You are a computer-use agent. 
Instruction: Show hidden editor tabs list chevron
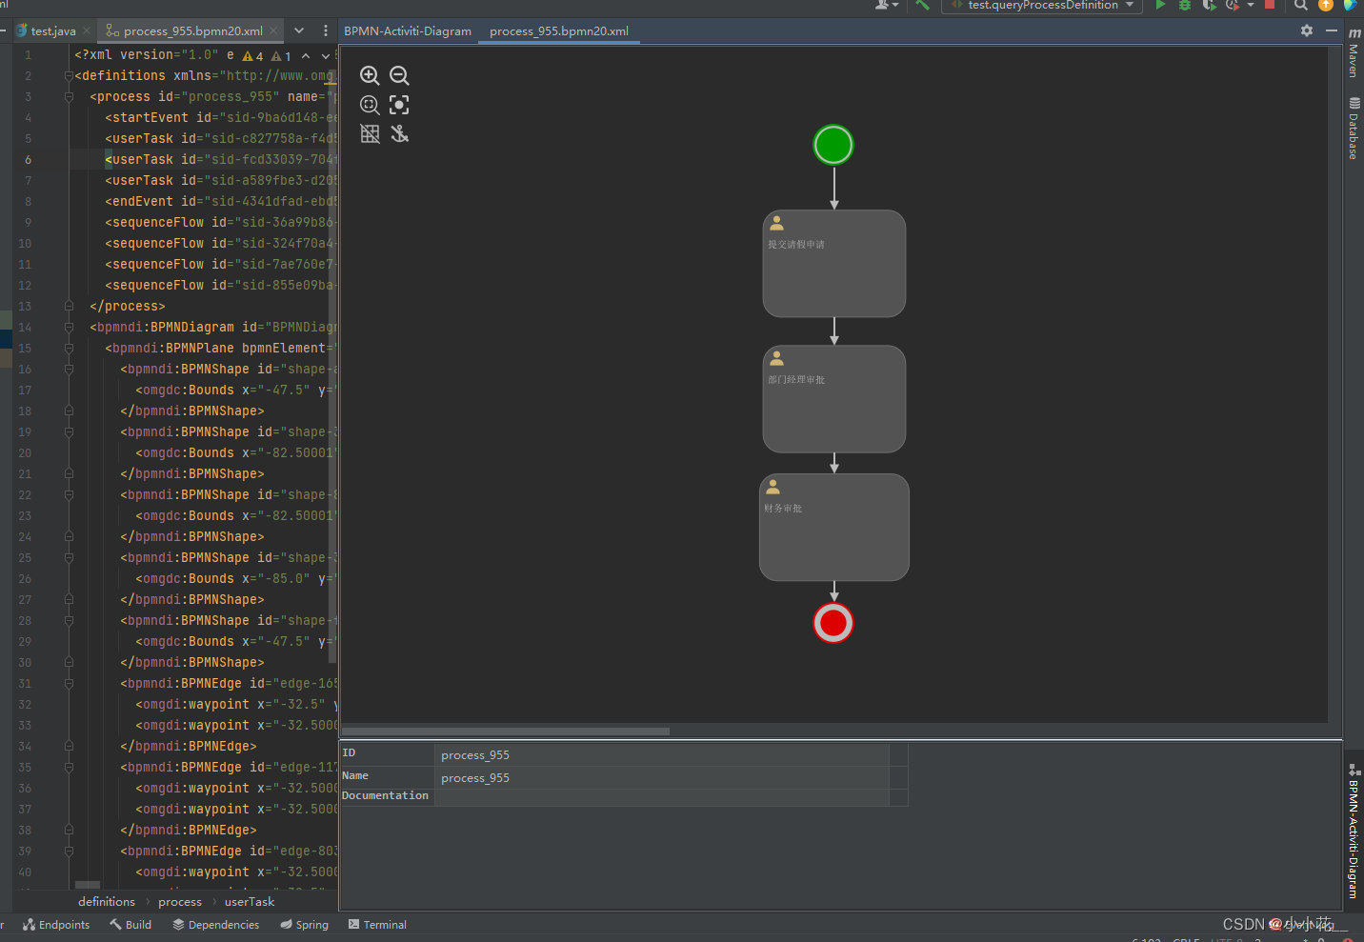click(299, 30)
